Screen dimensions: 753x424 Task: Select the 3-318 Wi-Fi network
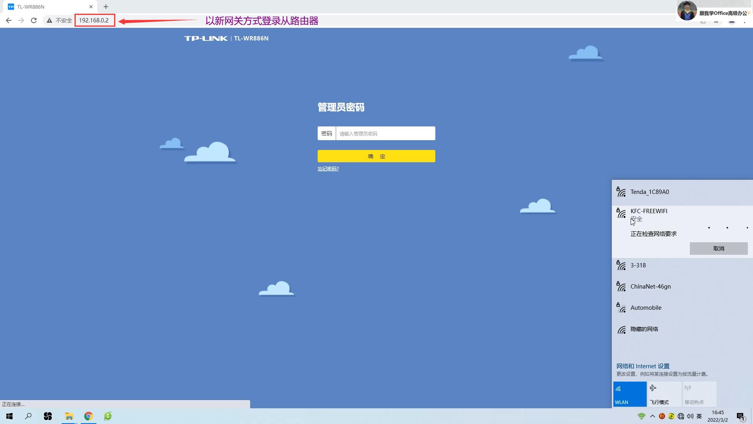tap(638, 265)
